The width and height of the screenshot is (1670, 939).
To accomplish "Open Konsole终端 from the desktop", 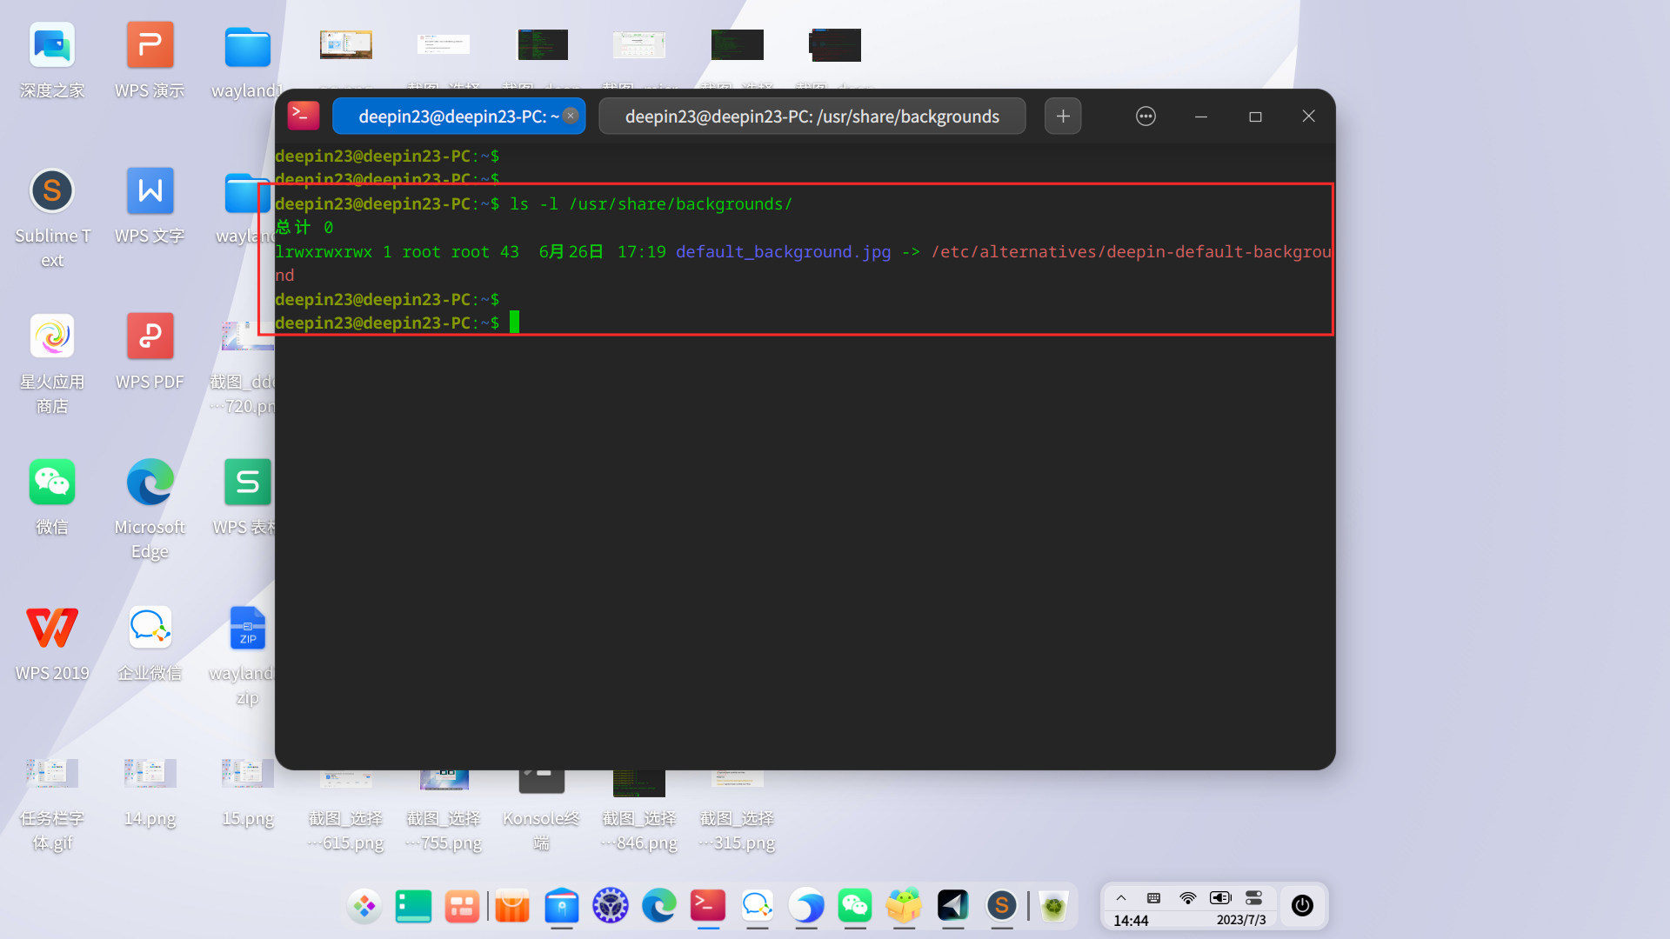I will click(x=541, y=781).
